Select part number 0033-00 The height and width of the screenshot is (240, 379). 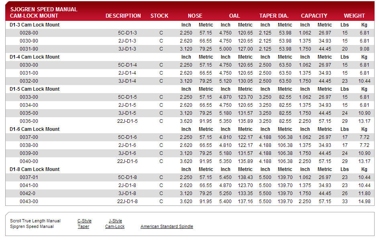[29, 97]
